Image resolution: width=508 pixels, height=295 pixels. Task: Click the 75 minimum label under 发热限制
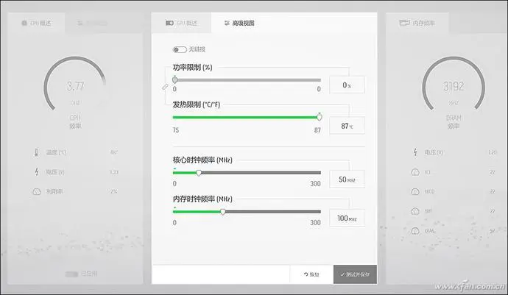click(176, 130)
